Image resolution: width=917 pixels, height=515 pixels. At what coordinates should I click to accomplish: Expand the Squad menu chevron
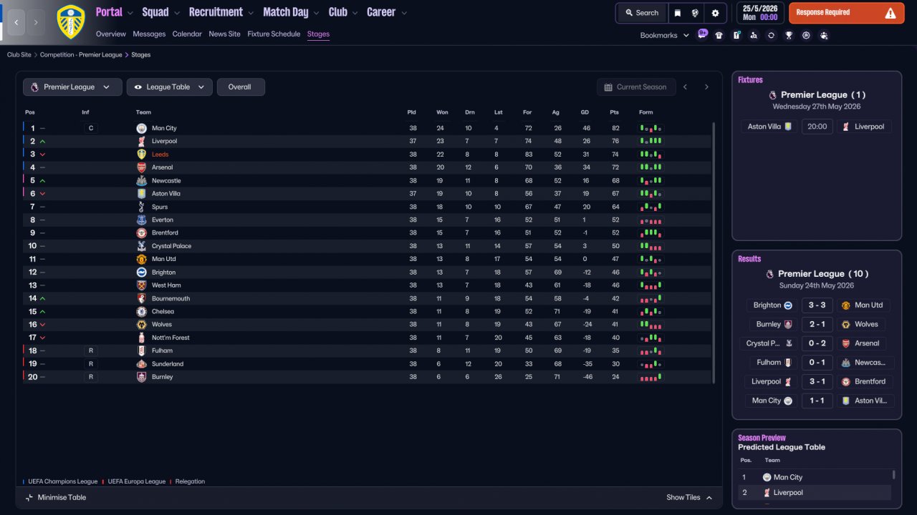click(176, 13)
